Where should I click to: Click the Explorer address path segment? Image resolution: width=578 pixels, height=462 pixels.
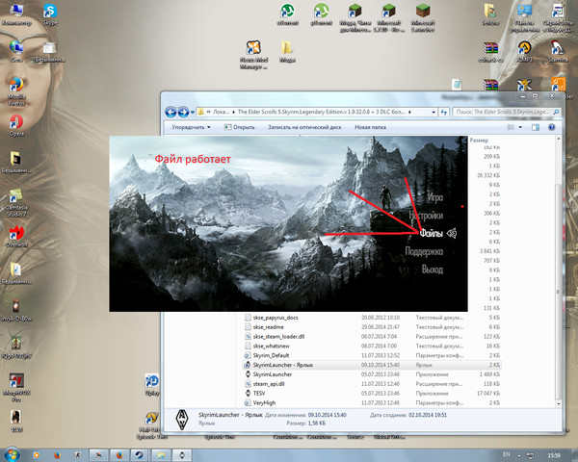(321, 112)
